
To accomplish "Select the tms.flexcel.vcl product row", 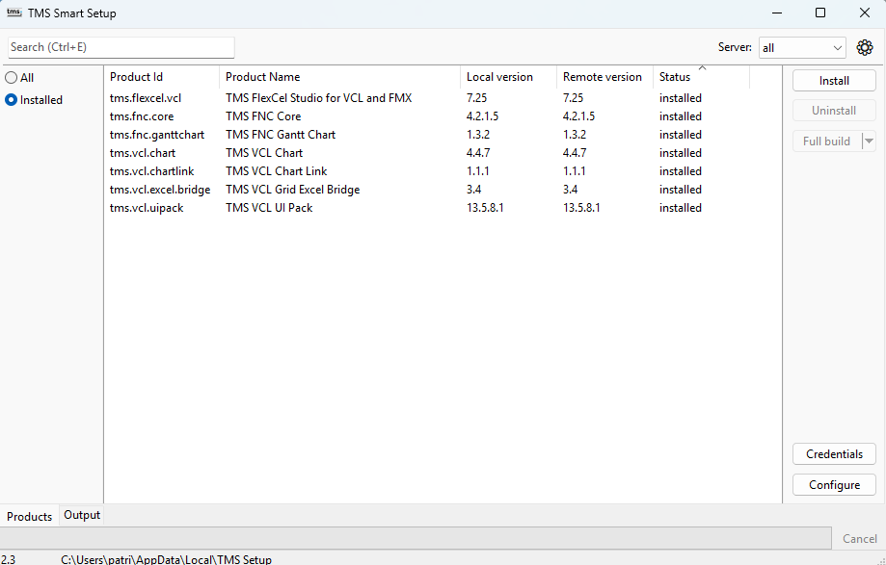I will pyautogui.click(x=146, y=98).
